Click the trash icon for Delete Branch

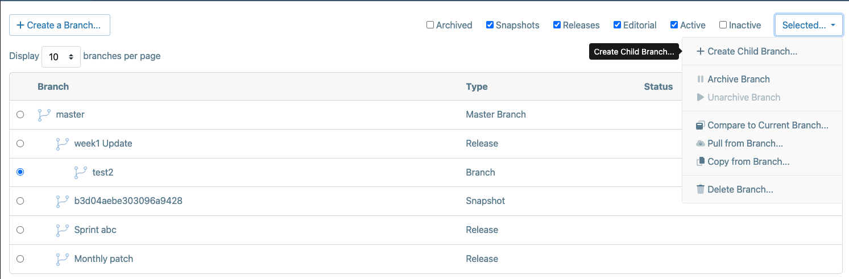[x=701, y=189]
